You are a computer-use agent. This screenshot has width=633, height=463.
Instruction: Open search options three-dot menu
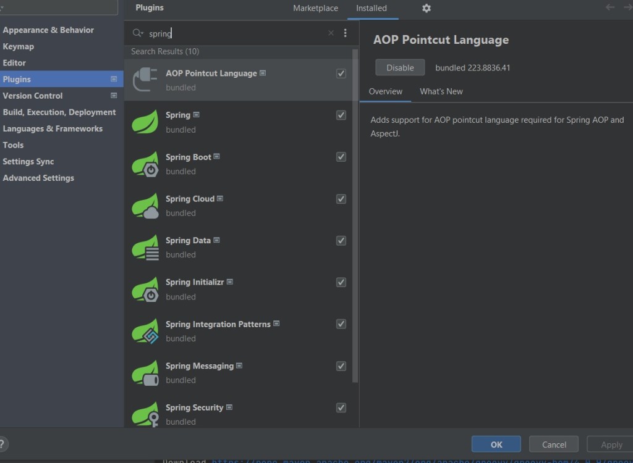[345, 33]
